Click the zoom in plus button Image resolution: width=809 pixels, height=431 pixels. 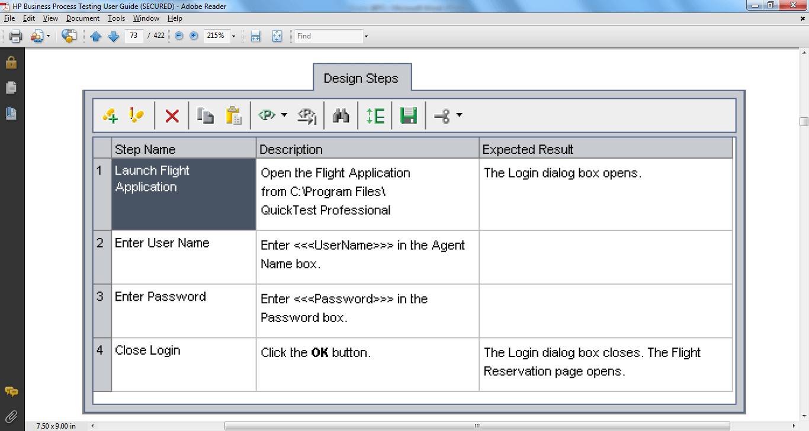(194, 36)
